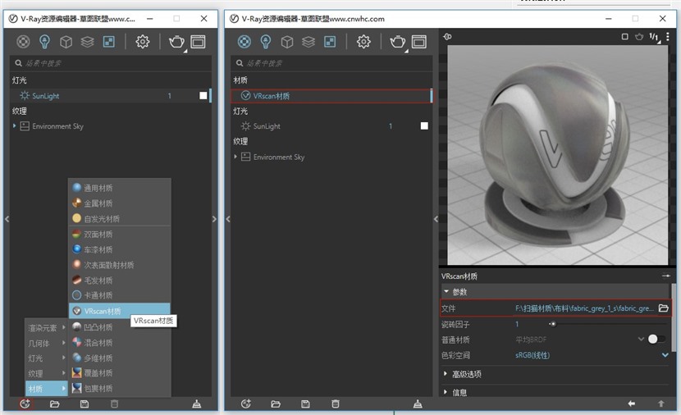Open Geometry tab in right window toolbar
The width and height of the screenshot is (681, 415).
[x=287, y=42]
